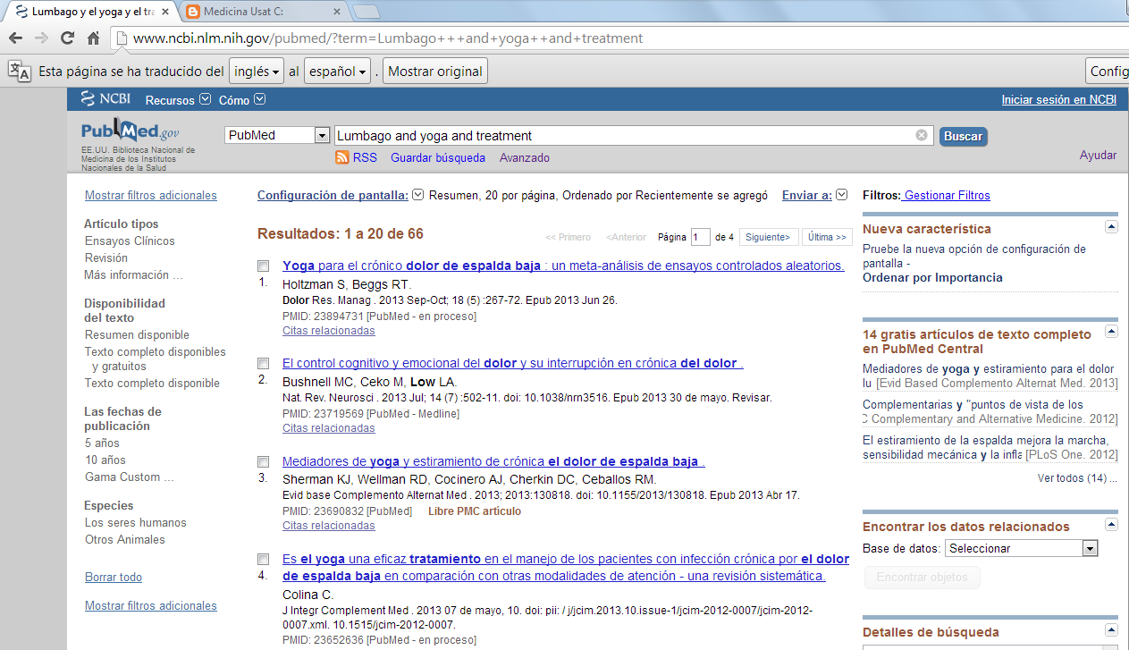
Task: Click the translate icon in the translation bar
Action: coord(19,72)
